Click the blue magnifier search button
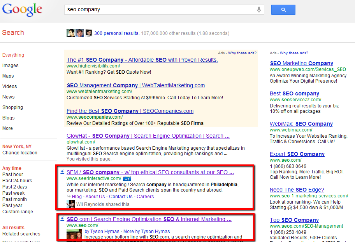 tap(283, 10)
